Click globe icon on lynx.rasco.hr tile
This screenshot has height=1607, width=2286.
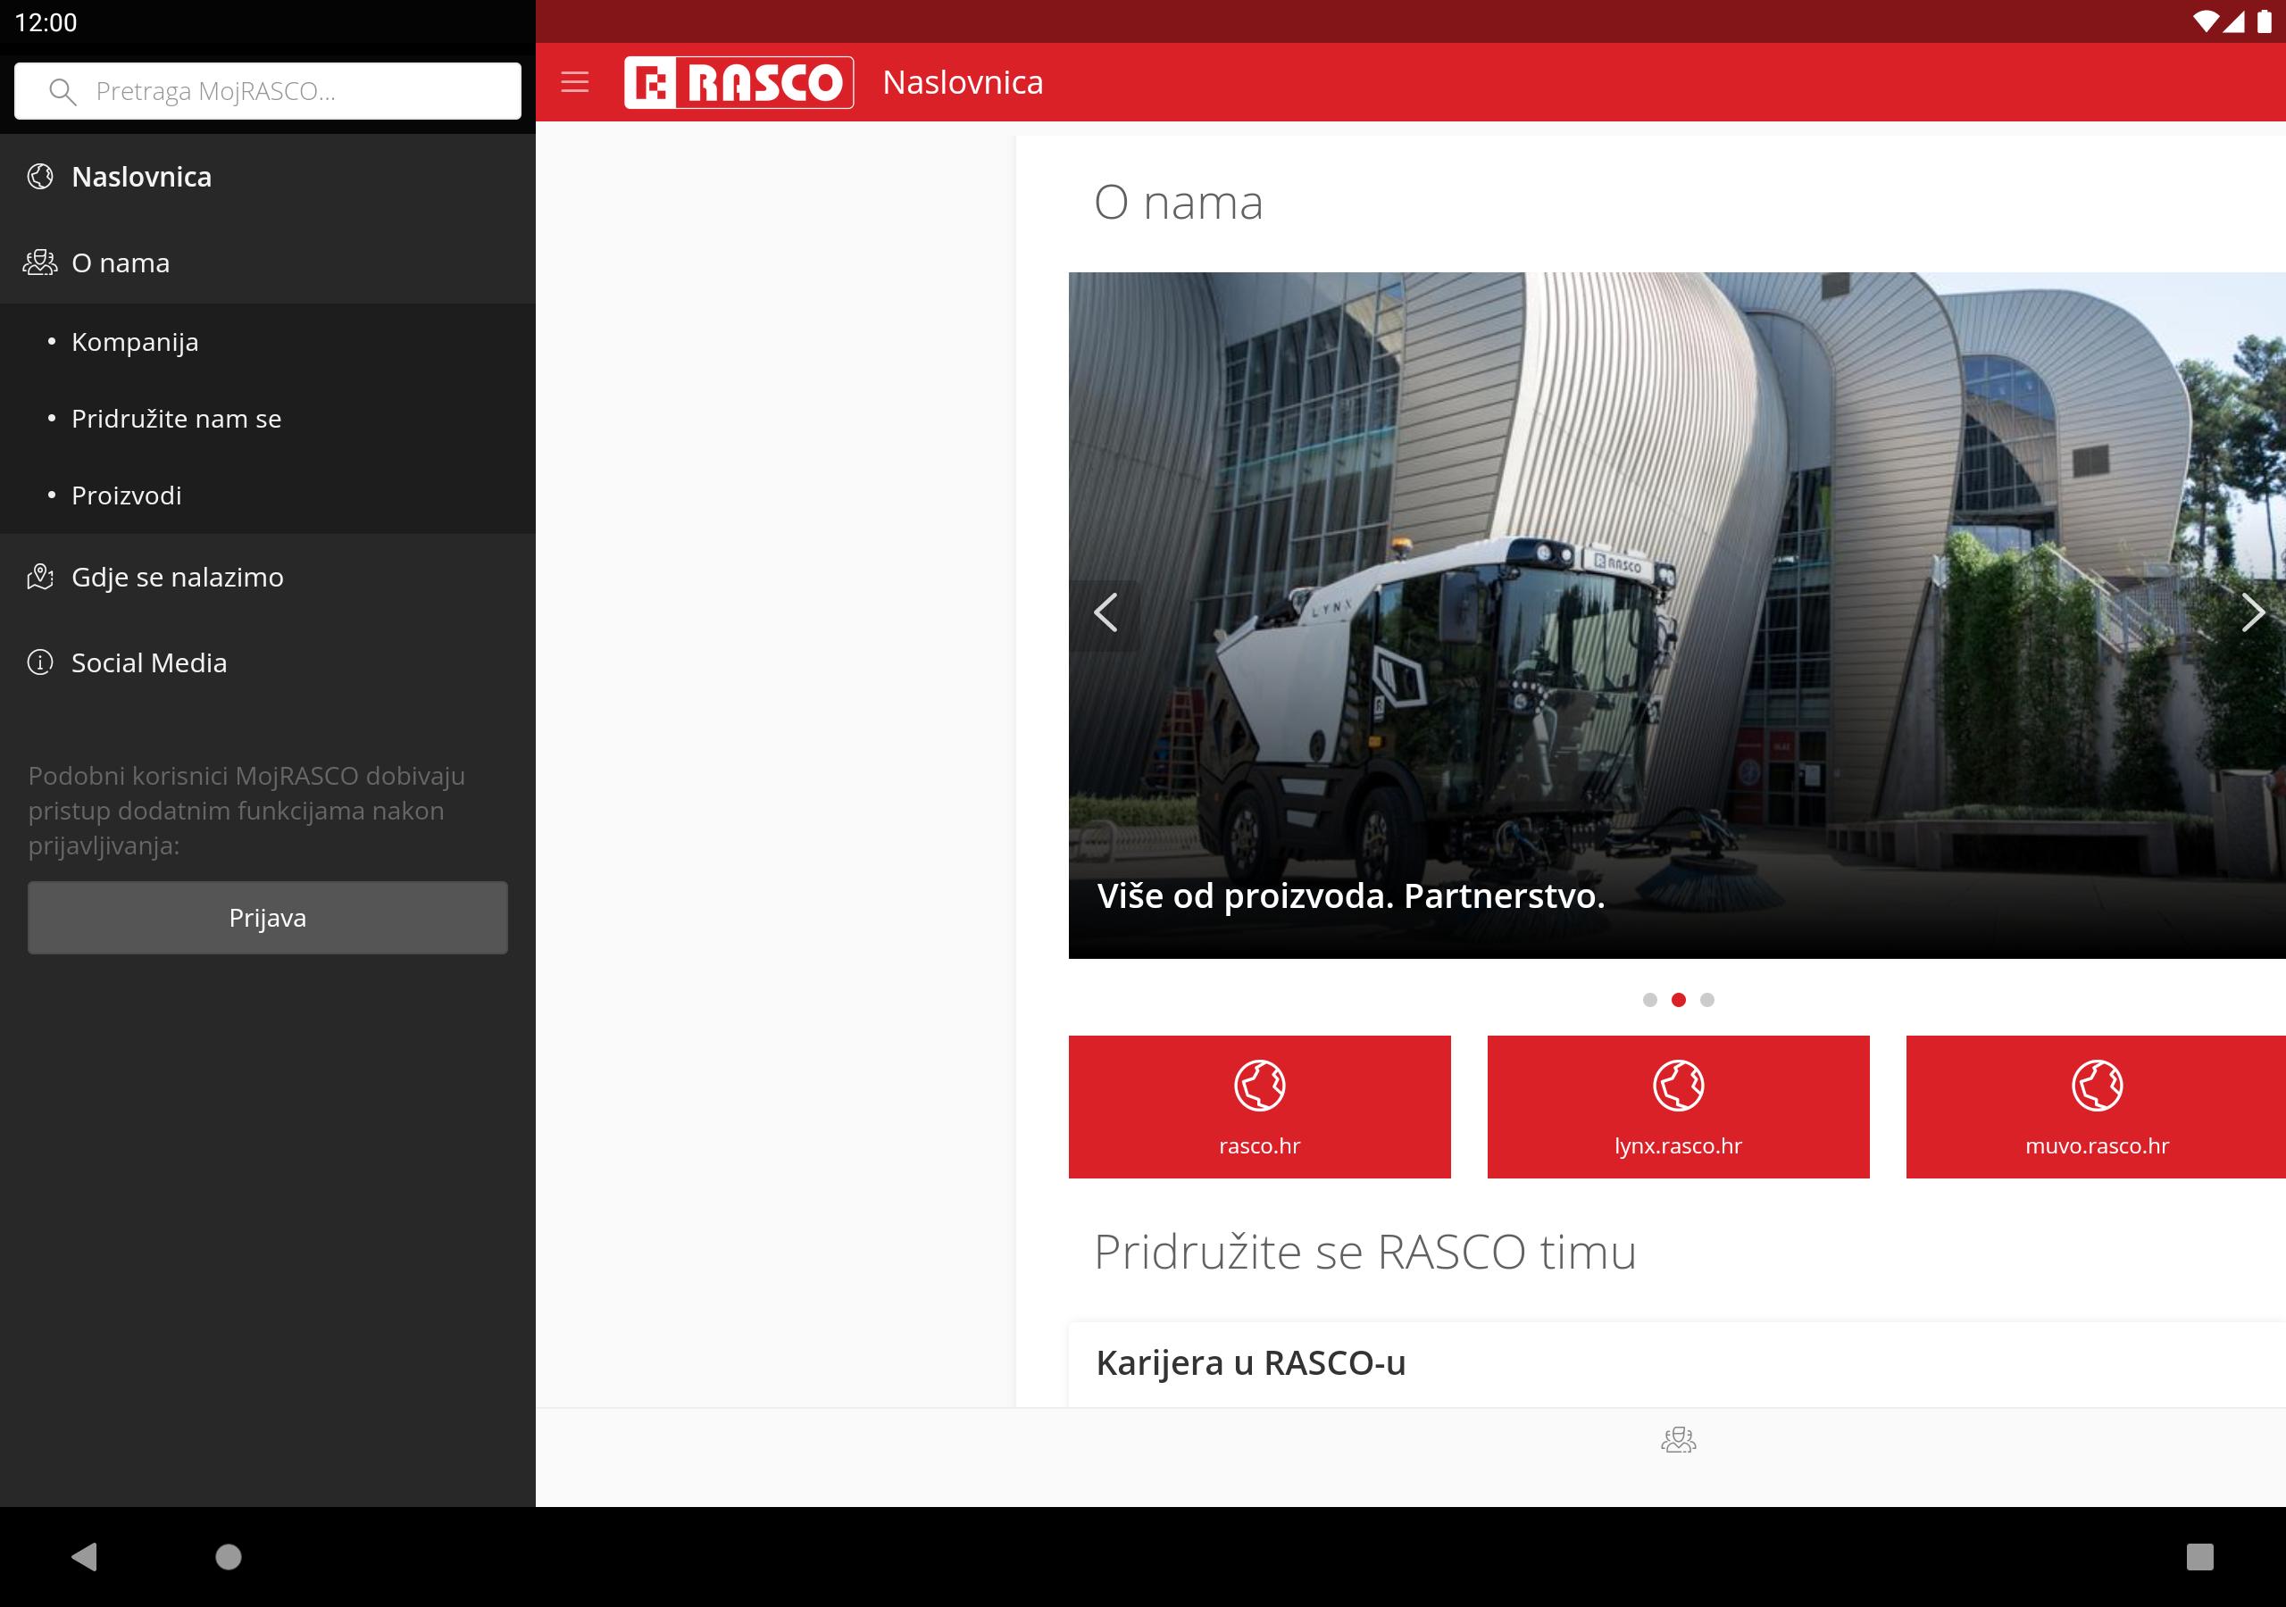pyautogui.click(x=1679, y=1084)
